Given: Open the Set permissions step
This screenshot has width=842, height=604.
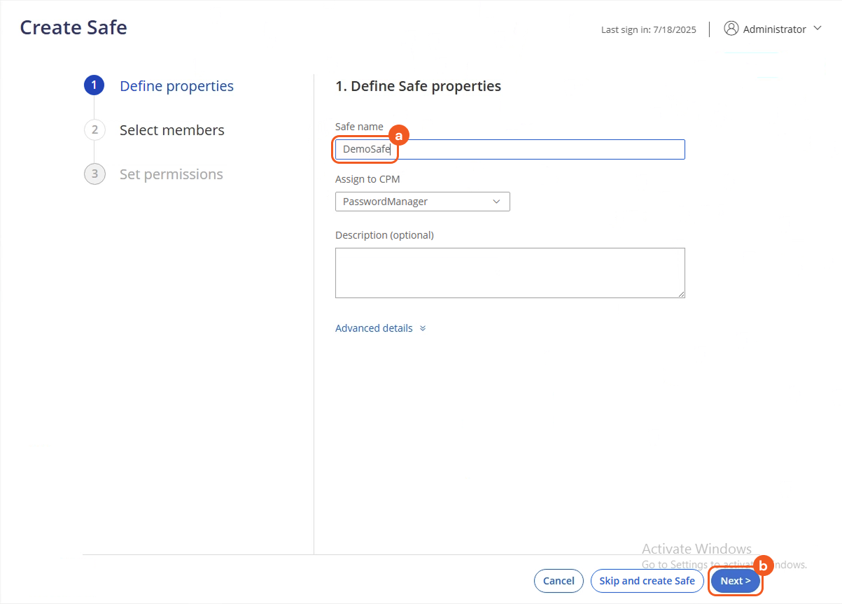Looking at the screenshot, I should (x=171, y=174).
